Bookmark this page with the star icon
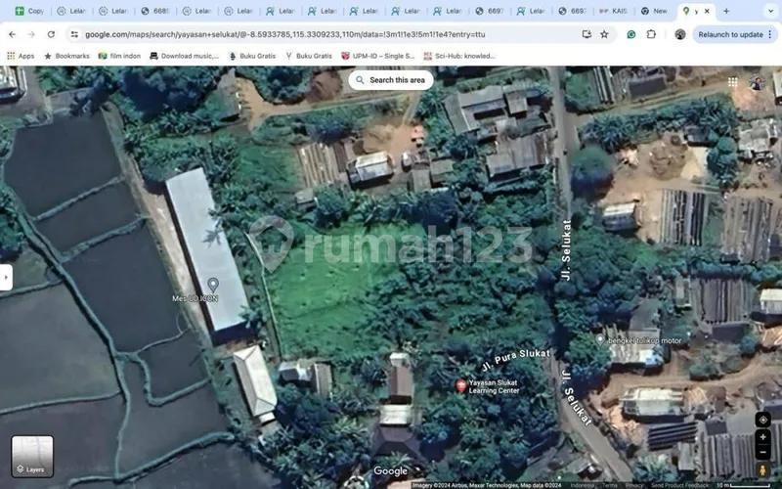Screen dimensions: 782x489 [x=604, y=34]
